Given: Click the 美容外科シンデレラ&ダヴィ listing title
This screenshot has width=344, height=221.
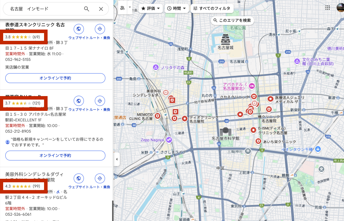Looking at the screenshot, I should (34, 177).
